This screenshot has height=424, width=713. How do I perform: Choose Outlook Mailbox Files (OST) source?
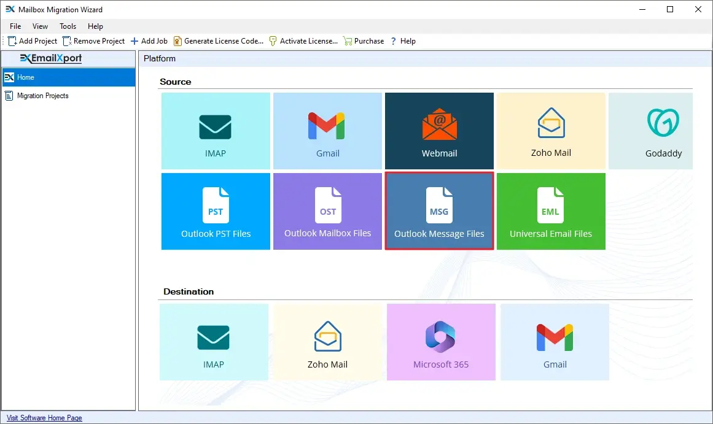click(x=327, y=211)
